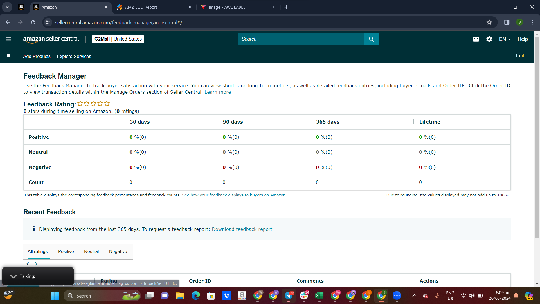
Task: Click Add Products in the navigation bar
Action: coord(37,56)
